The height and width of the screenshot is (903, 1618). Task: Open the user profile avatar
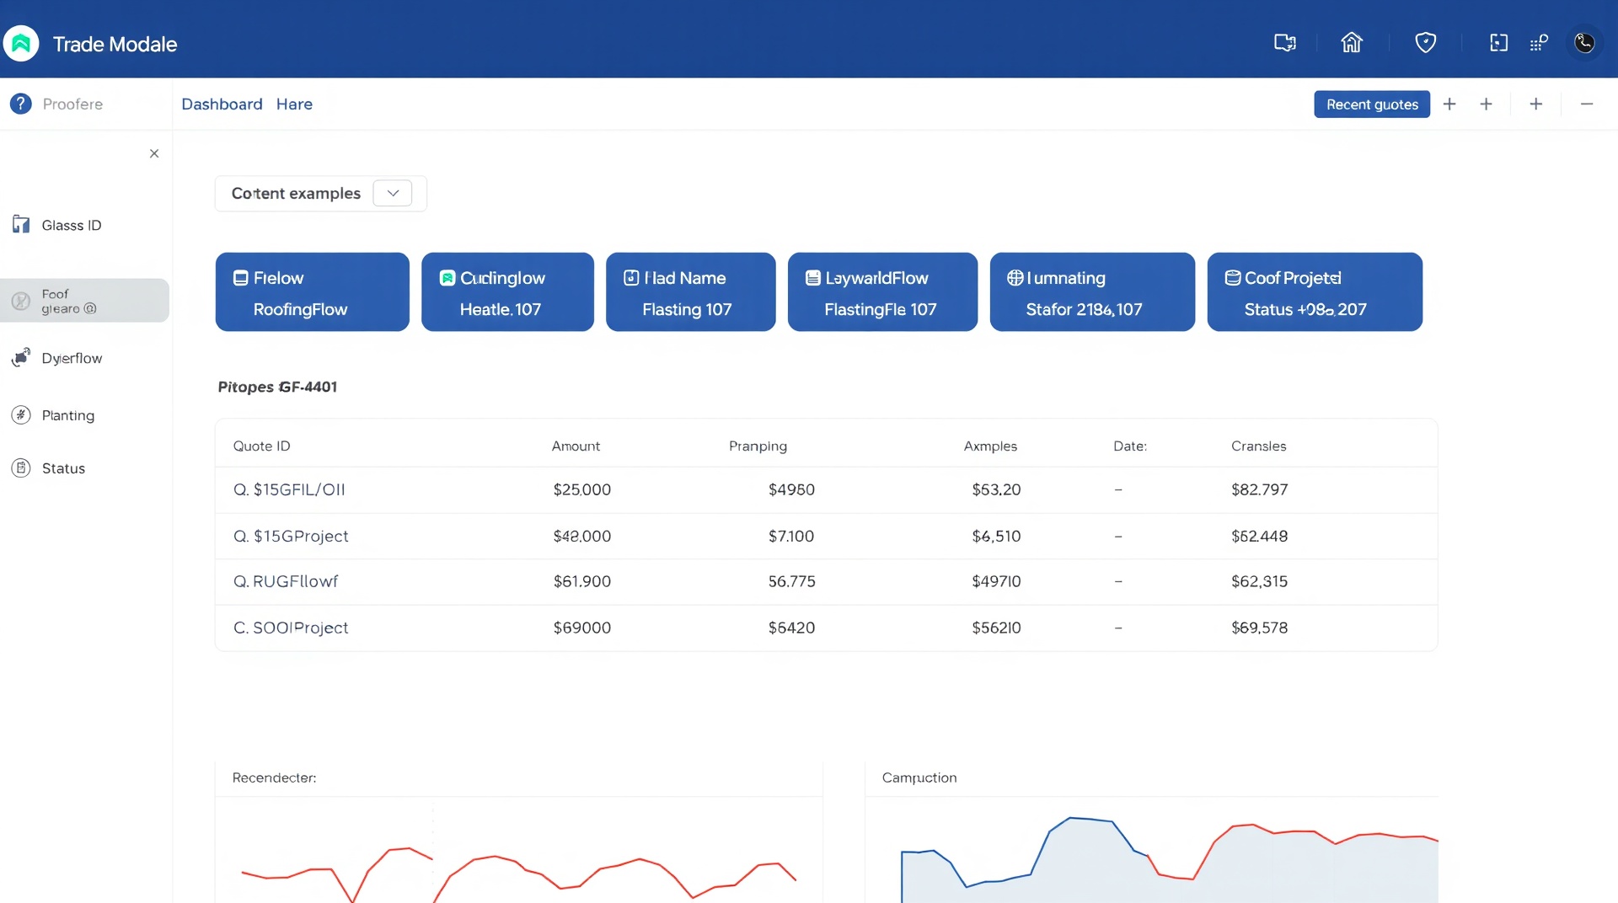(1584, 43)
